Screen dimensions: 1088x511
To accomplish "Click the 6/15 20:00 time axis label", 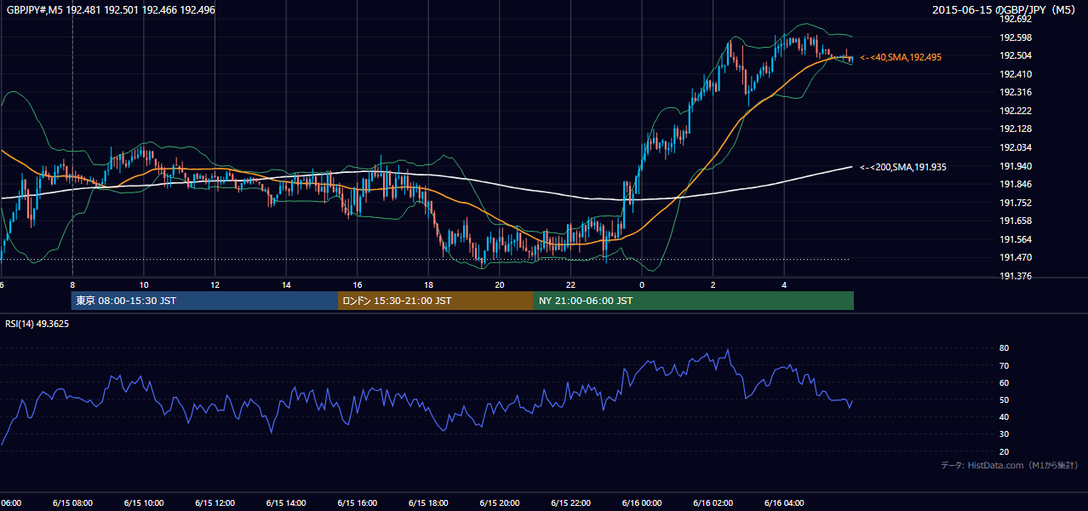I will click(x=499, y=503).
